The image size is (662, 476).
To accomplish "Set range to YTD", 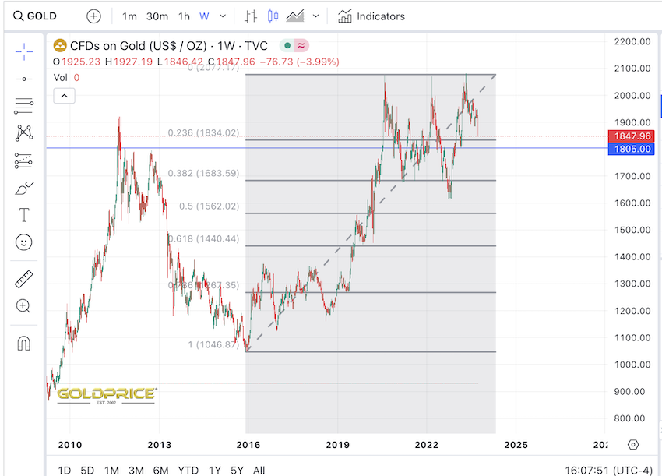I will (188, 470).
